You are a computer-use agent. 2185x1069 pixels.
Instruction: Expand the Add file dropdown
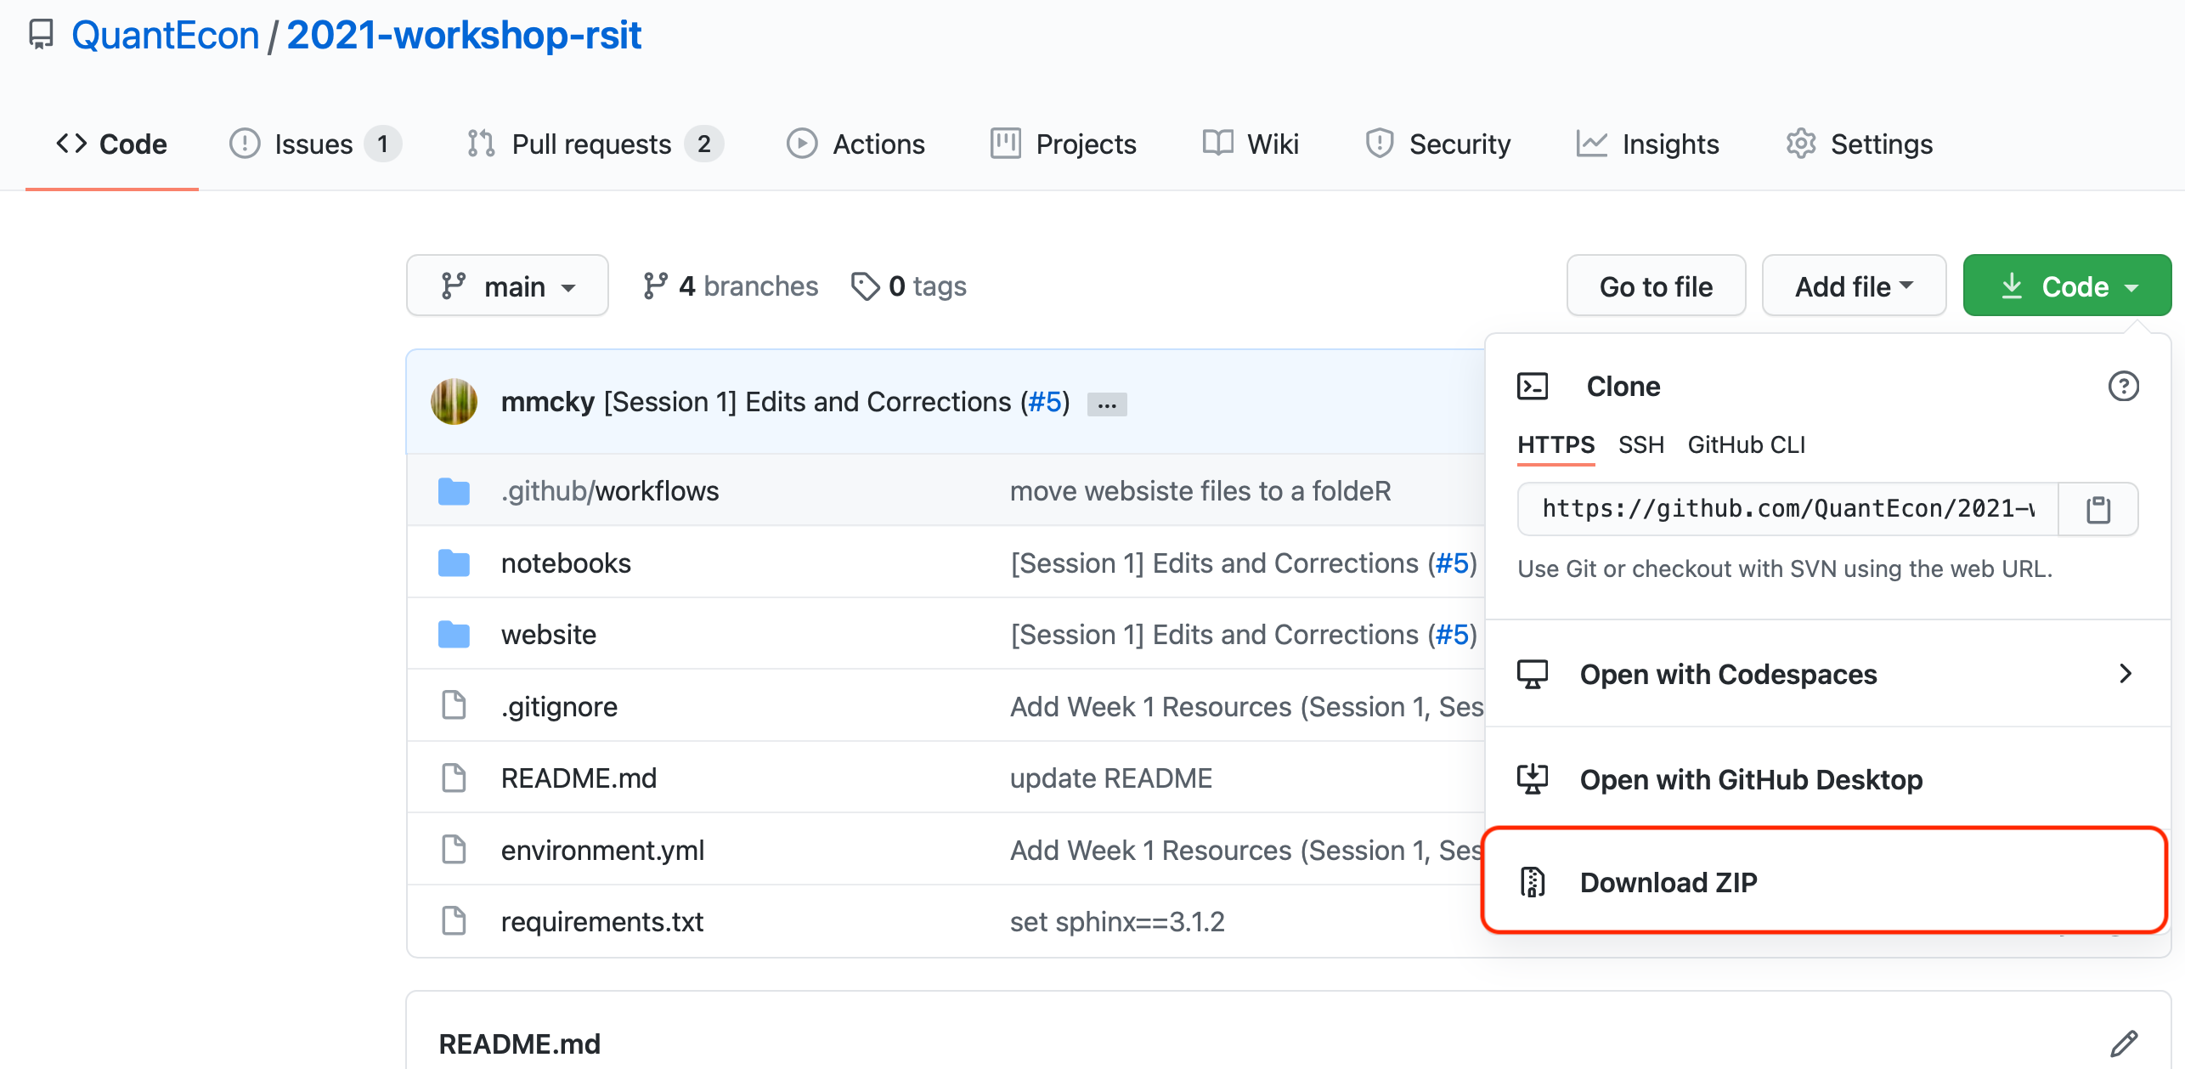(x=1855, y=286)
